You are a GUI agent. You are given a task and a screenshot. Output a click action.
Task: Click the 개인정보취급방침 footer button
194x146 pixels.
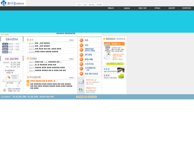click(x=82, y=97)
